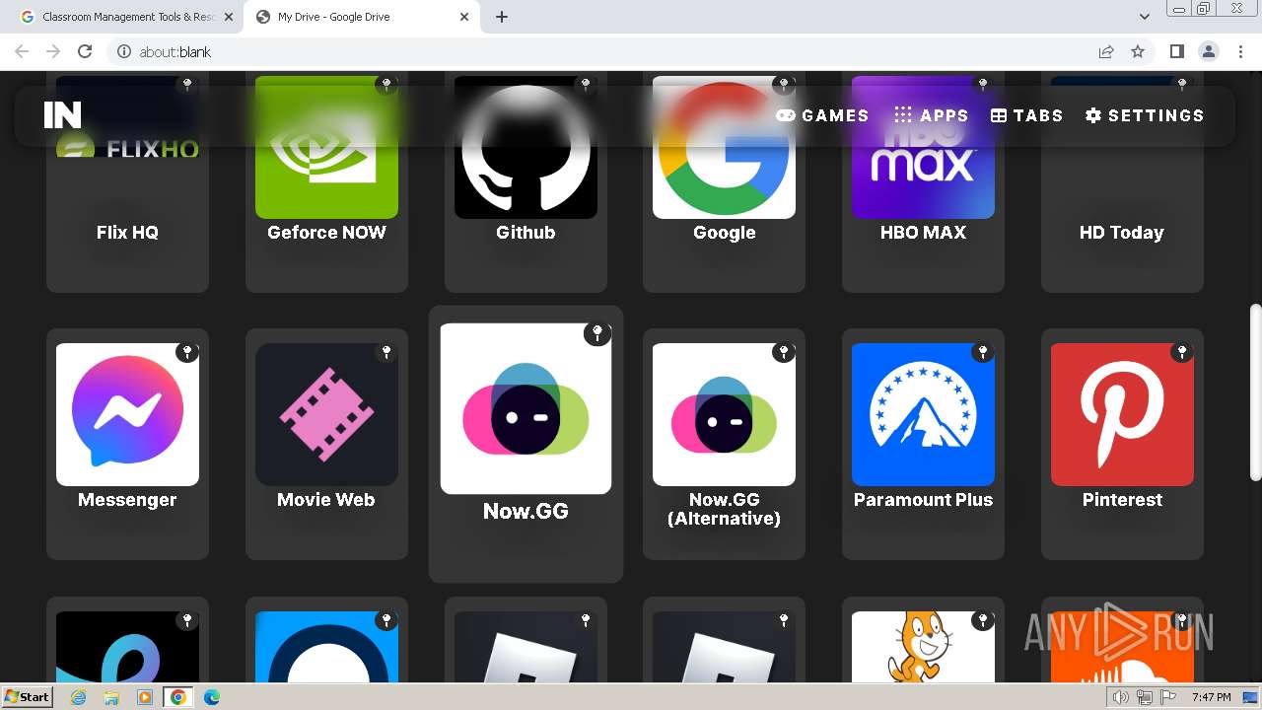Open the Messenger app tile

coord(127,444)
